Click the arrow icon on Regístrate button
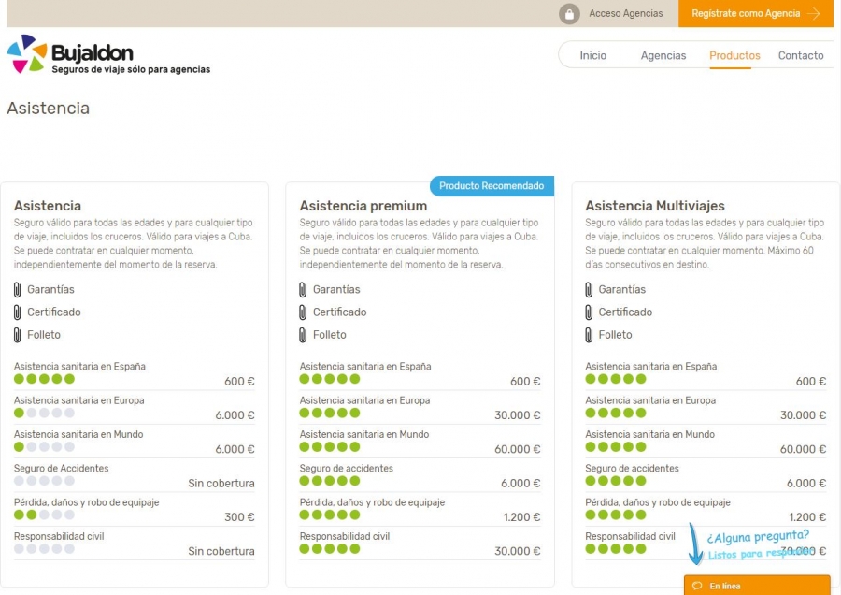 point(814,14)
